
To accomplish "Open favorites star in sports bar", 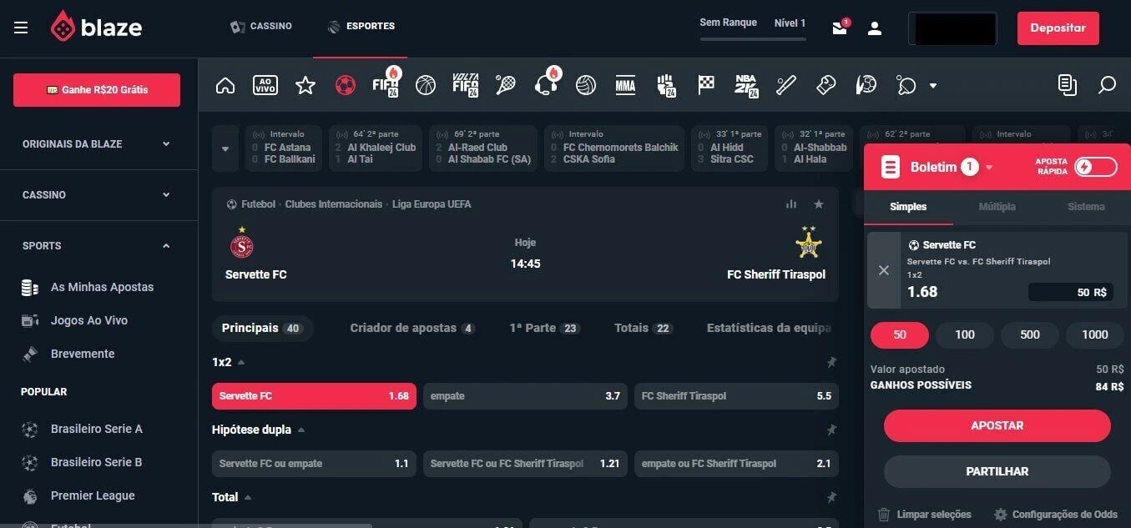I will click(x=305, y=85).
